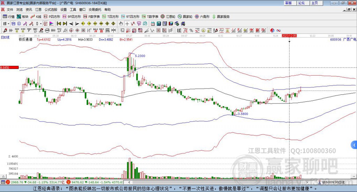
Task: Click the spiral drawing tool icon
Action: 35,30
